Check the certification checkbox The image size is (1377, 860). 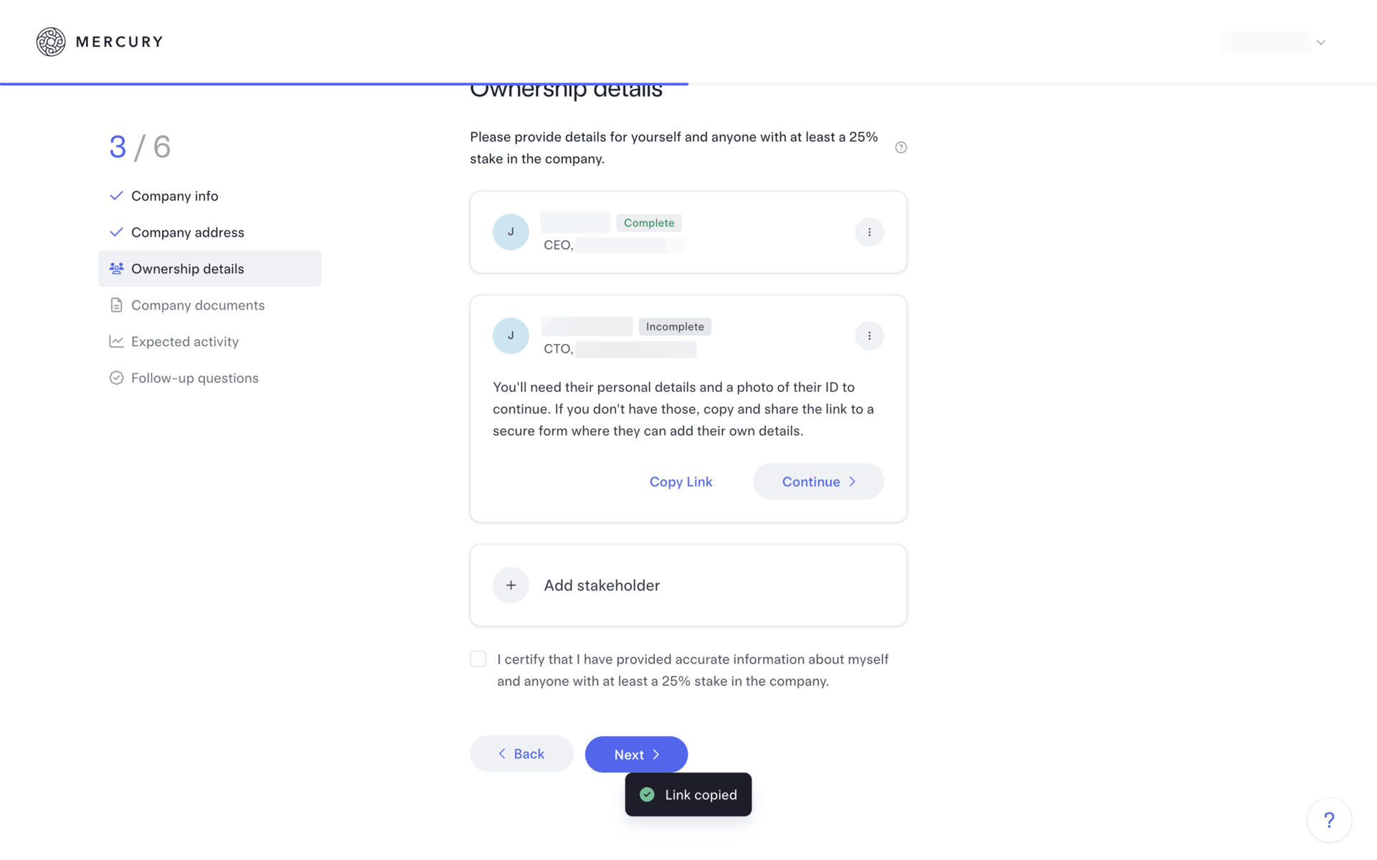(478, 659)
